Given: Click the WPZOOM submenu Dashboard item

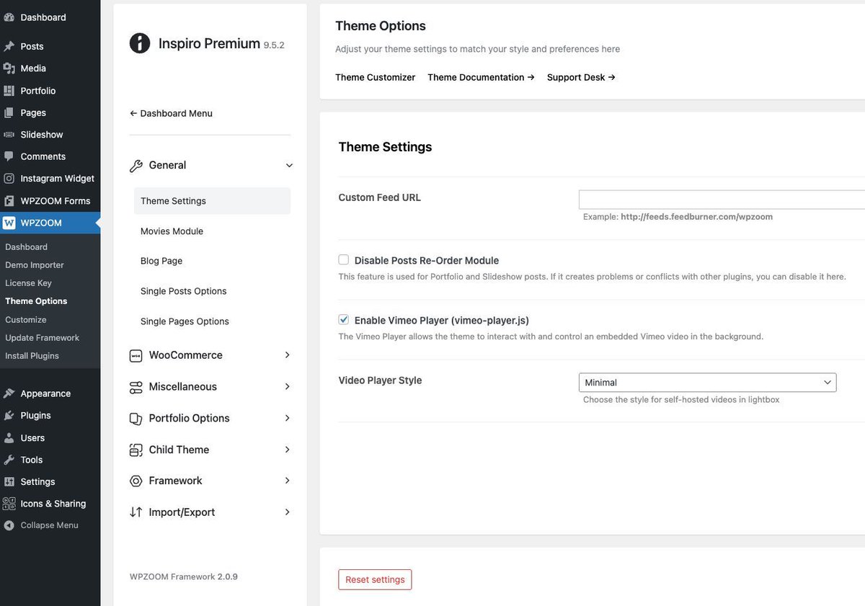Looking at the screenshot, I should pos(26,247).
